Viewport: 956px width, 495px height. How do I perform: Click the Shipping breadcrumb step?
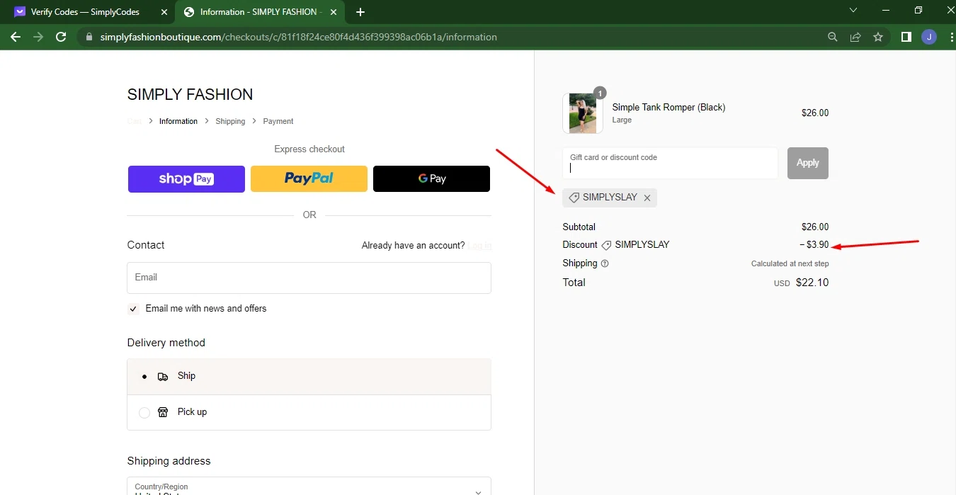230,121
